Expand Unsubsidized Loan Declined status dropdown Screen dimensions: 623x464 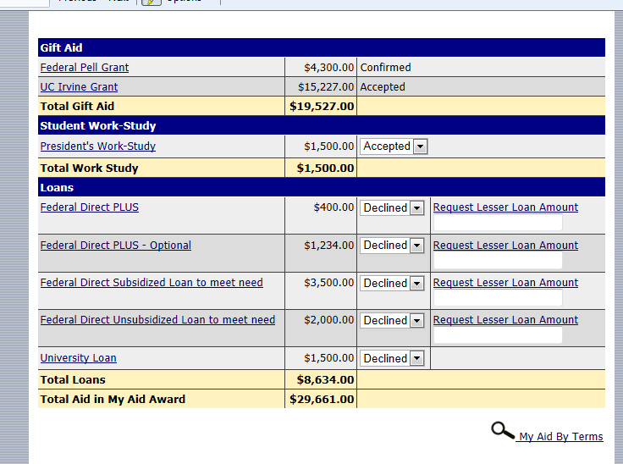[392, 320]
